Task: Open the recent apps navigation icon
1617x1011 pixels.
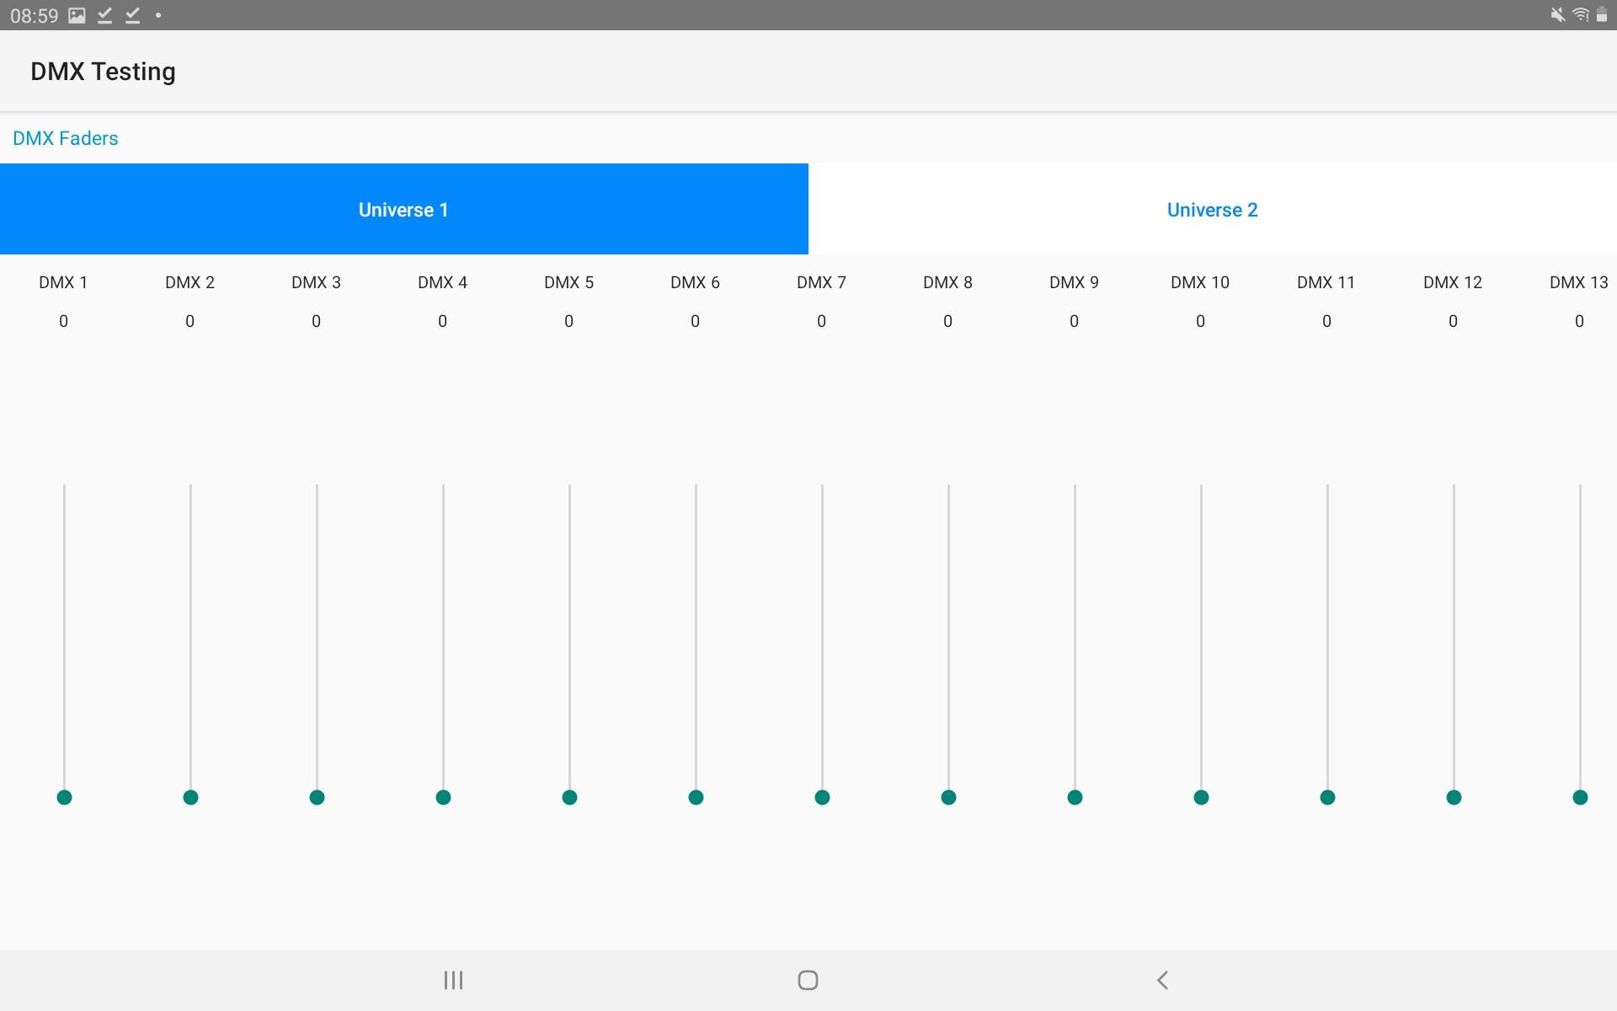Action: pos(453,980)
